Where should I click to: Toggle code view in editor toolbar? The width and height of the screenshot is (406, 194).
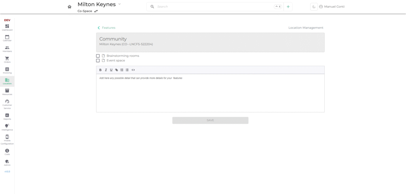point(133,70)
